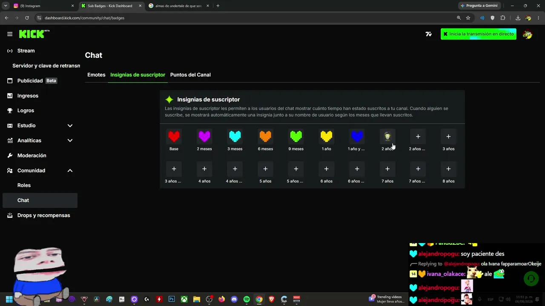Image resolution: width=545 pixels, height=306 pixels.
Task: Select Chat under Comunidad
Action: point(40,200)
